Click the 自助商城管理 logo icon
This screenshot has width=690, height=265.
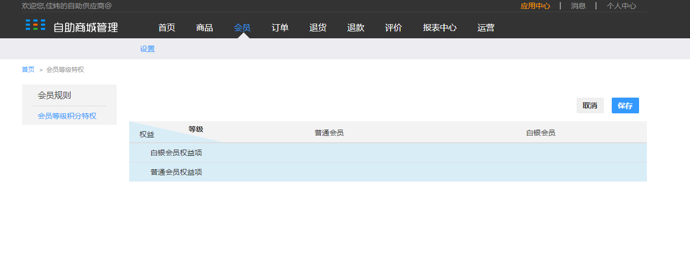[36, 25]
